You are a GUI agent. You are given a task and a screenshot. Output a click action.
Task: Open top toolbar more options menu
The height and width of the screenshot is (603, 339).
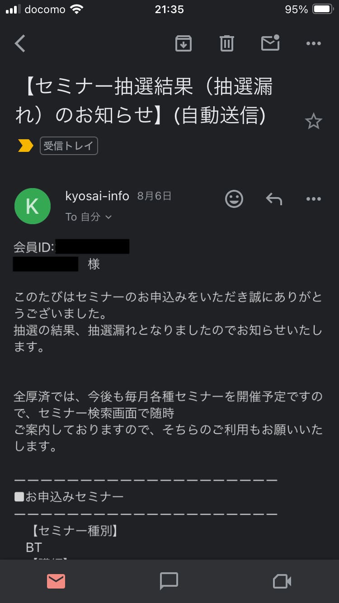(x=313, y=43)
